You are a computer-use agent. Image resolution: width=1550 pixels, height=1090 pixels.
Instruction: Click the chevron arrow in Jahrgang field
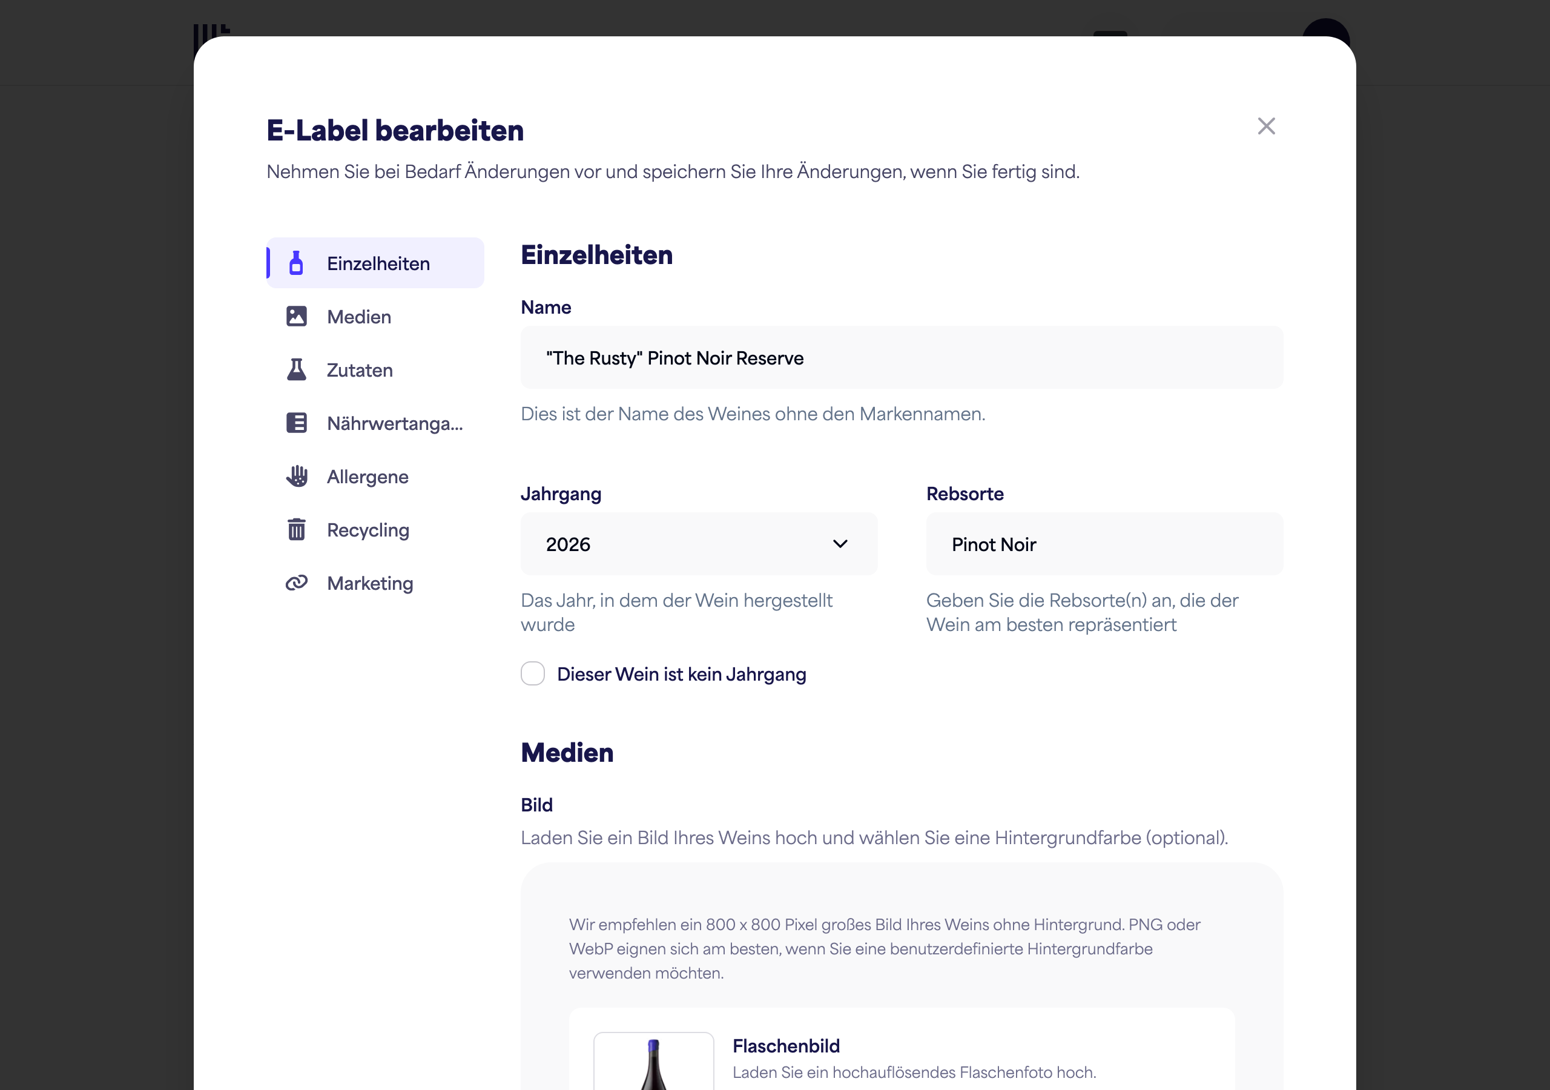pos(840,544)
